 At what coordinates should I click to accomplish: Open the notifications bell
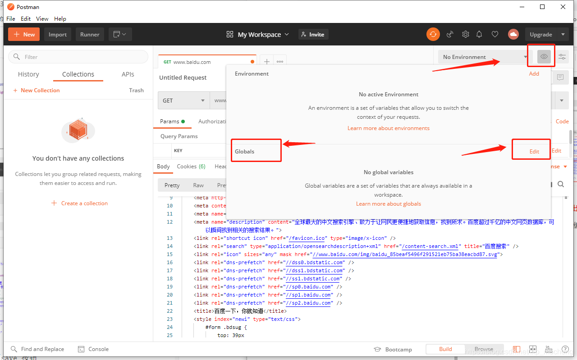point(479,34)
